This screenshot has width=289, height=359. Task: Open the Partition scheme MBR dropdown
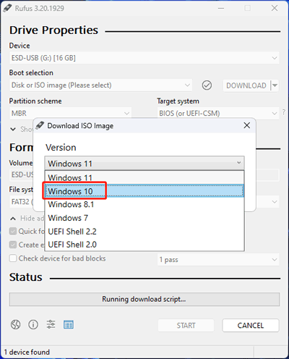pos(71,113)
